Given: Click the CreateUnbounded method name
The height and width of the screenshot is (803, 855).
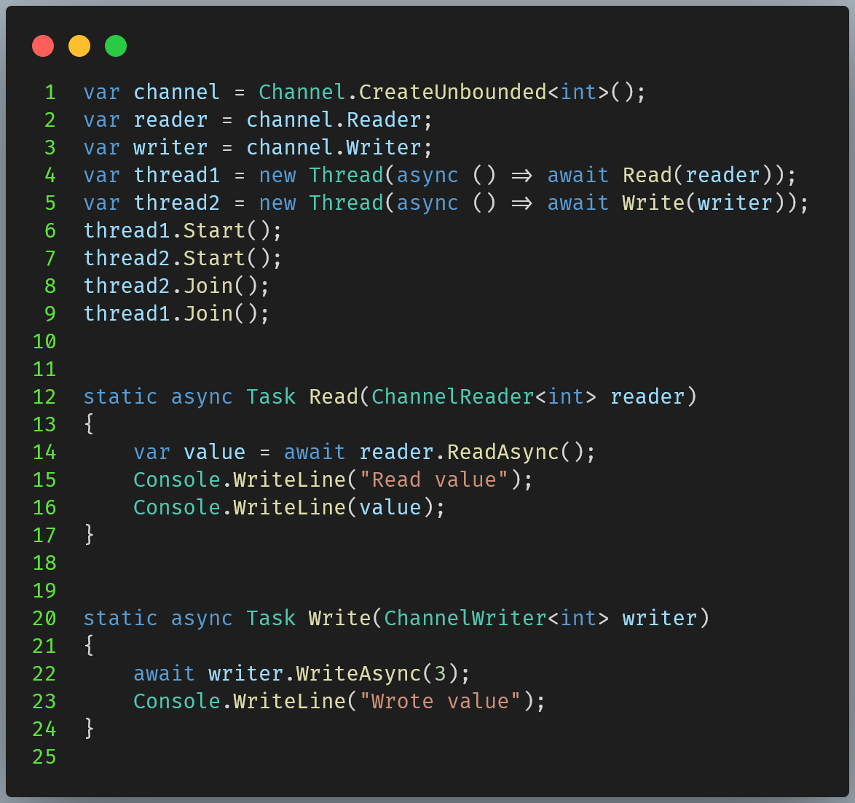Looking at the screenshot, I should pos(452,92).
